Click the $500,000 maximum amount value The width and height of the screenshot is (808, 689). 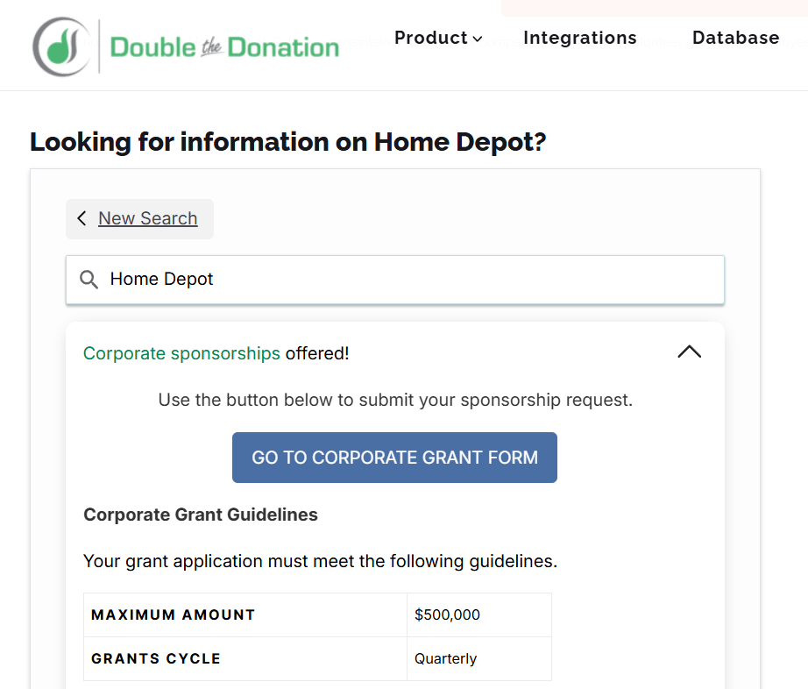447,614
